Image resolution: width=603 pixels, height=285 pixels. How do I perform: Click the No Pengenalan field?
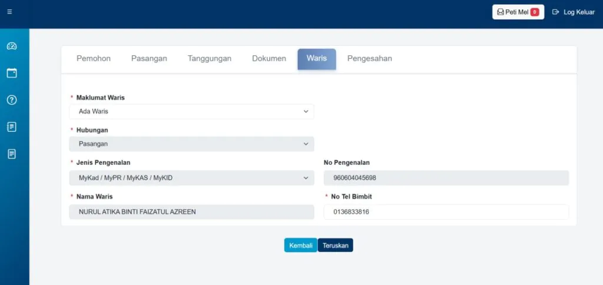pyautogui.click(x=446, y=178)
